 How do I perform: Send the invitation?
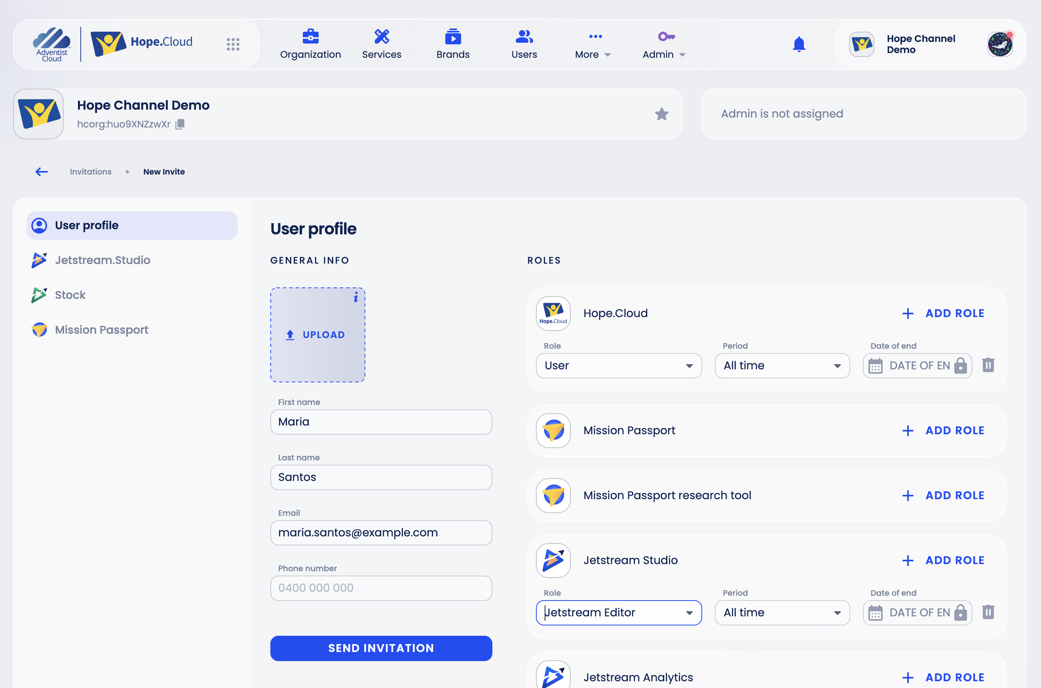coord(381,648)
